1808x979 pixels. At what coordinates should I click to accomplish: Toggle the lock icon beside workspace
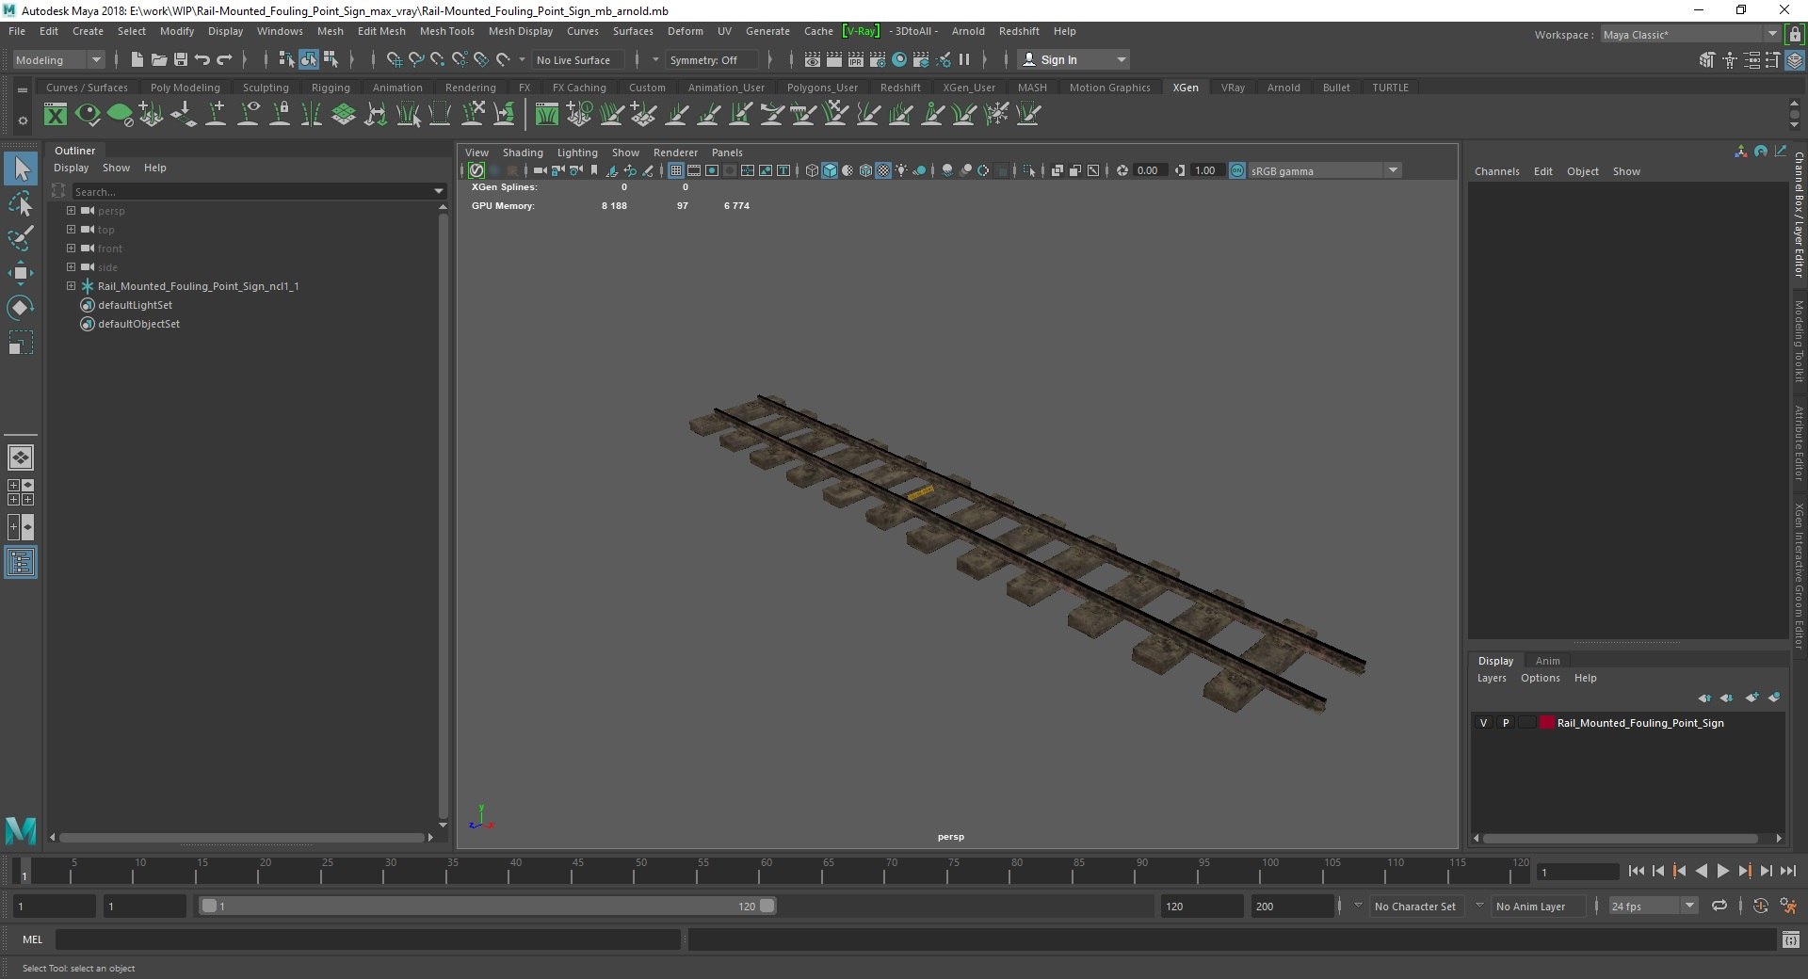(x=1795, y=35)
